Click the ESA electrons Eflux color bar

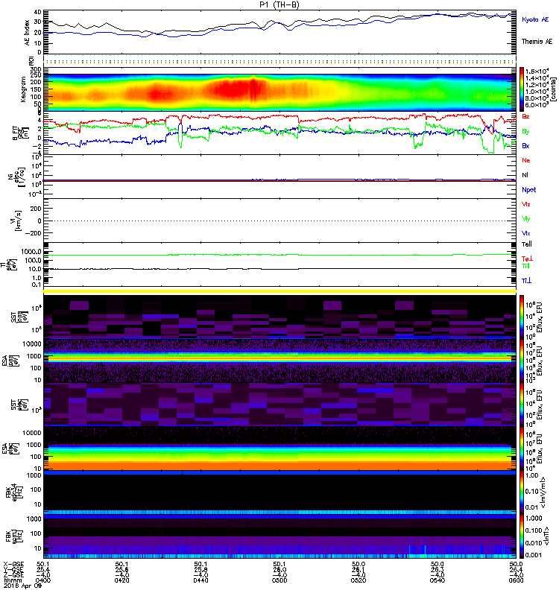521,448
